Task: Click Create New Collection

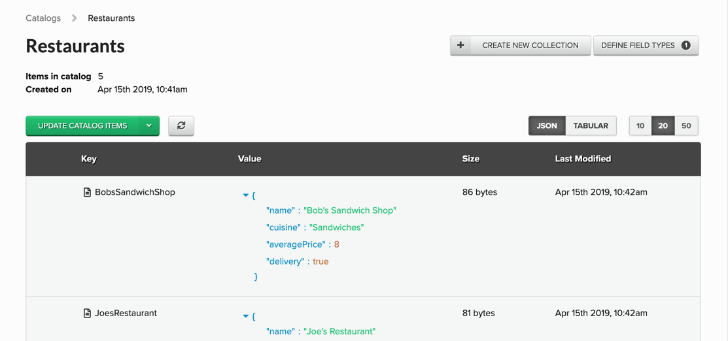Action: [530, 45]
